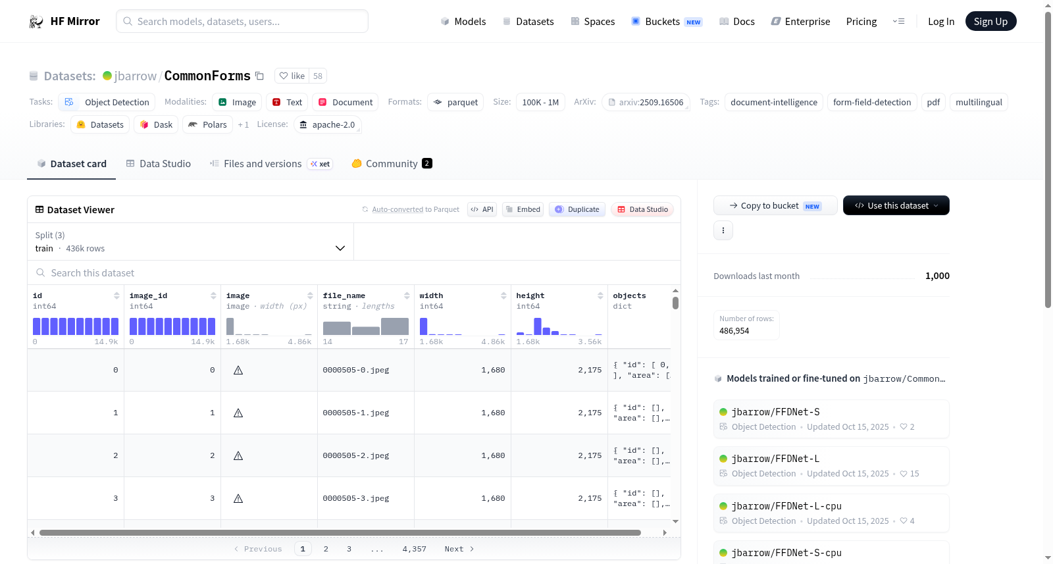Open the expand navigation menu icon
Screen dimensions: 1053x564
point(898,22)
